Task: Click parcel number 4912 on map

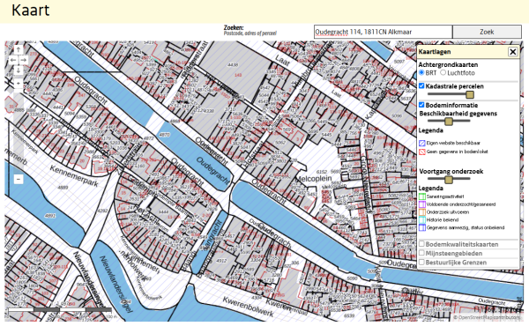Action: point(221,261)
